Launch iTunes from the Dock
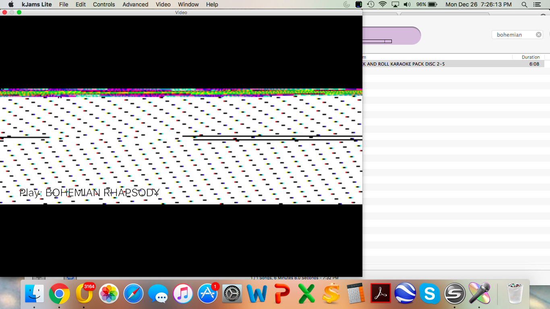 pos(183,293)
